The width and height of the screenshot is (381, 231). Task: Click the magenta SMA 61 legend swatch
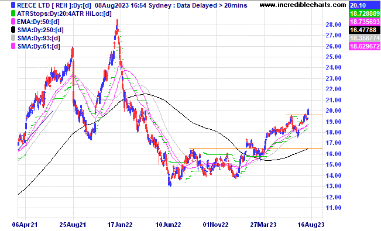tap(13, 46)
